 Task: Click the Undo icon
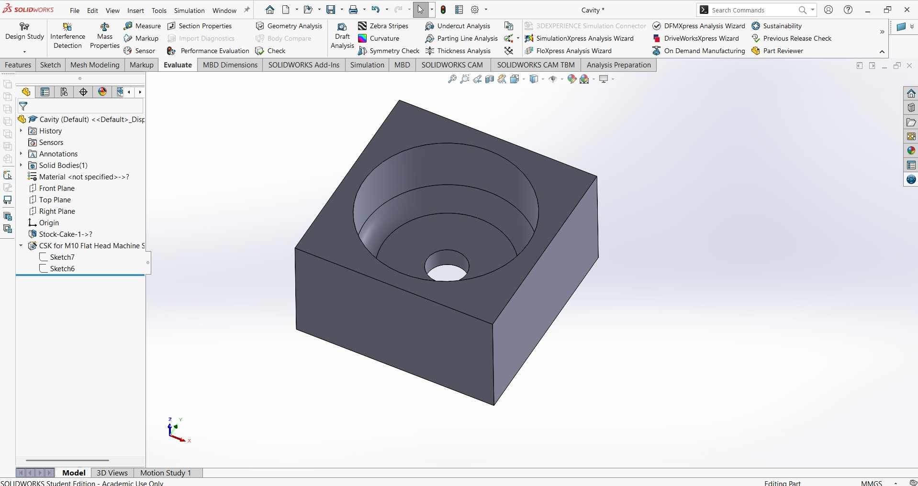(x=375, y=10)
